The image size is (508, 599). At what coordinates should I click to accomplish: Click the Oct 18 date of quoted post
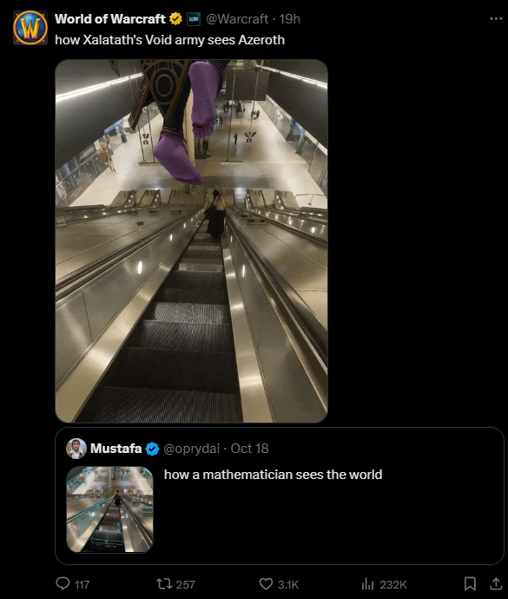click(x=249, y=449)
